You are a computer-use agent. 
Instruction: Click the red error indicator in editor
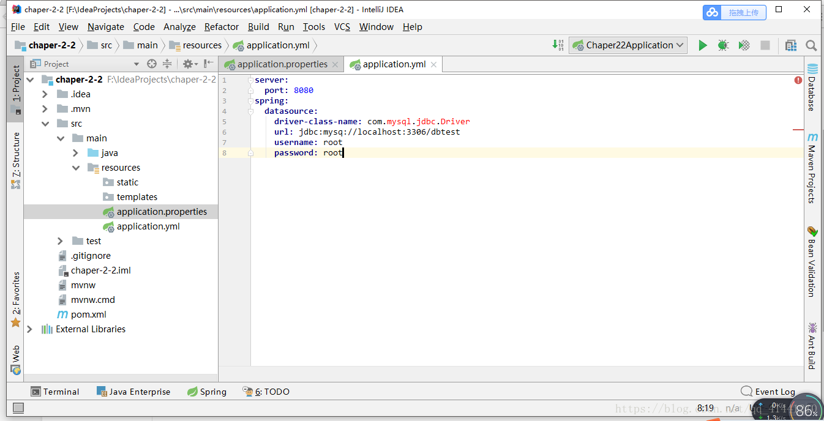pyautogui.click(x=798, y=80)
